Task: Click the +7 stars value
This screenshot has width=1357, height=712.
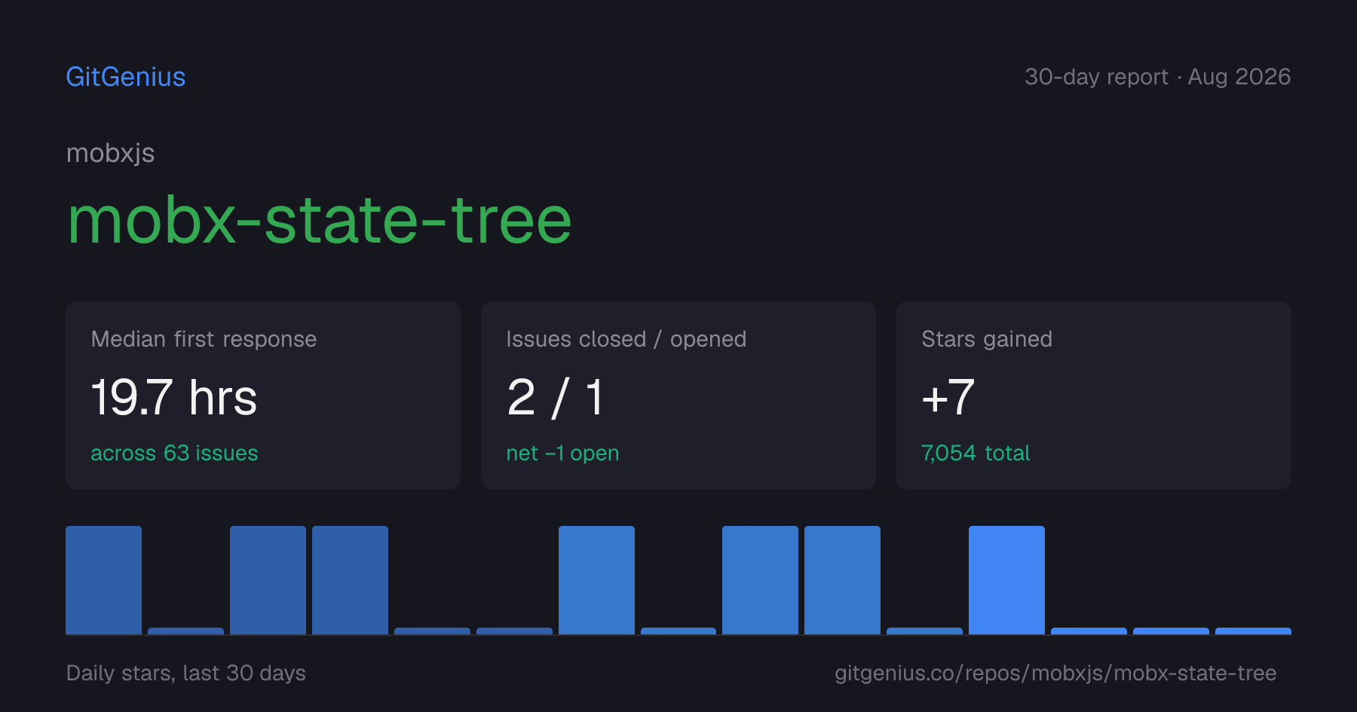Action: 948,397
